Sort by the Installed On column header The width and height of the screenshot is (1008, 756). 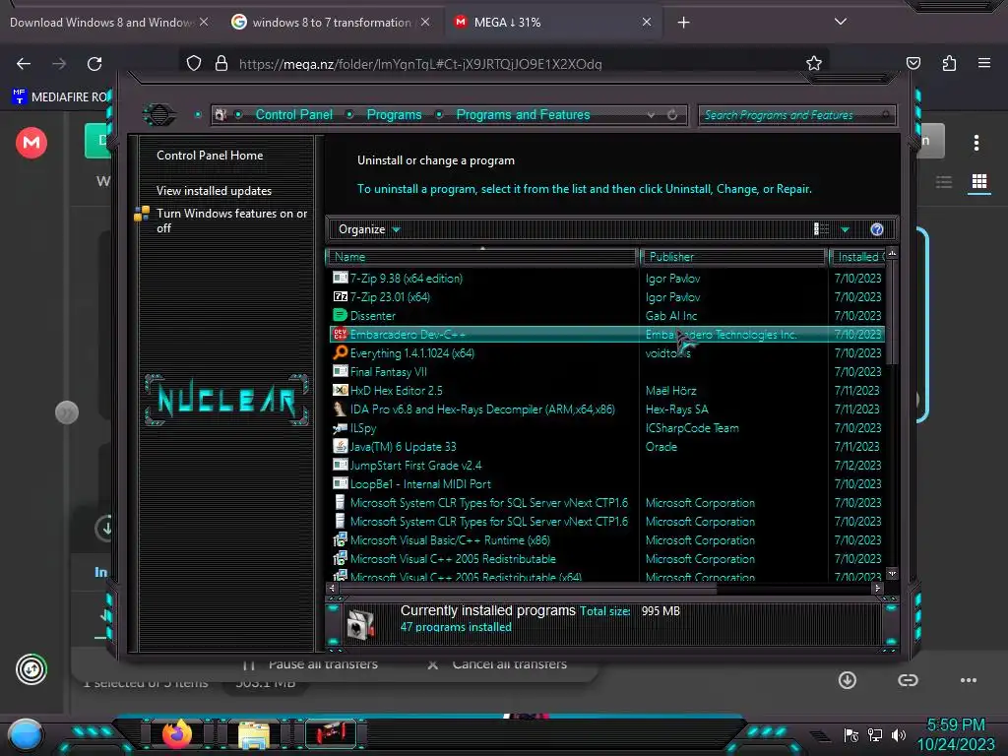[857, 257]
